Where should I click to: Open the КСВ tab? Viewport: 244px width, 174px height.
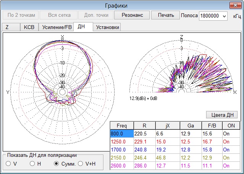29,27
